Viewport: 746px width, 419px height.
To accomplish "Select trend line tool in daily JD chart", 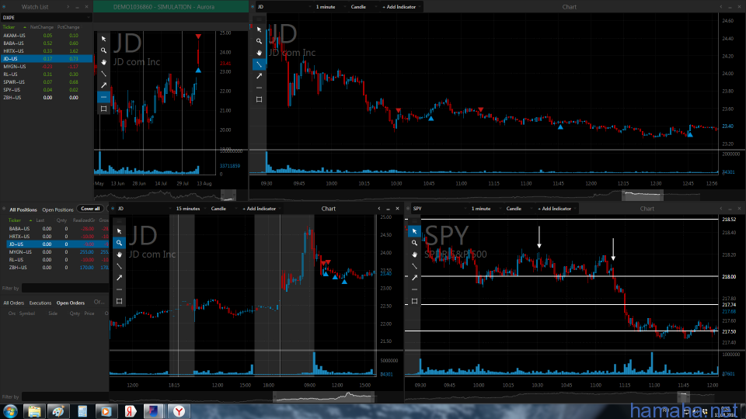I will click(103, 74).
